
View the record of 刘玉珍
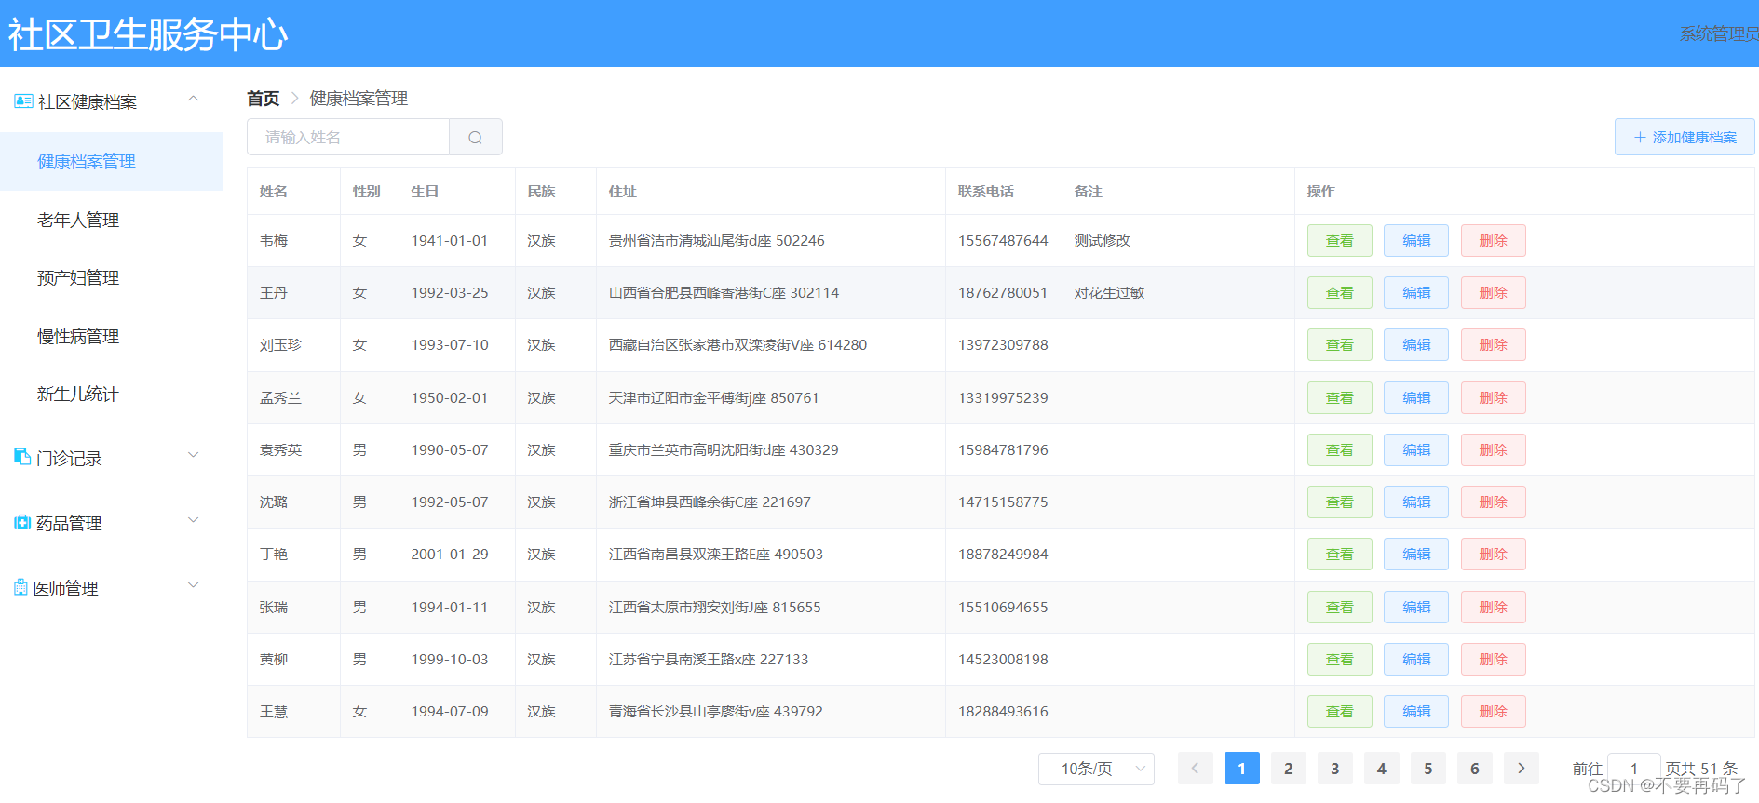(x=1339, y=345)
